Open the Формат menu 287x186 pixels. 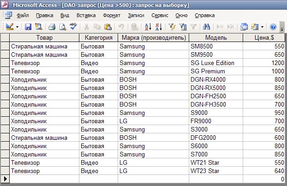(112, 15)
